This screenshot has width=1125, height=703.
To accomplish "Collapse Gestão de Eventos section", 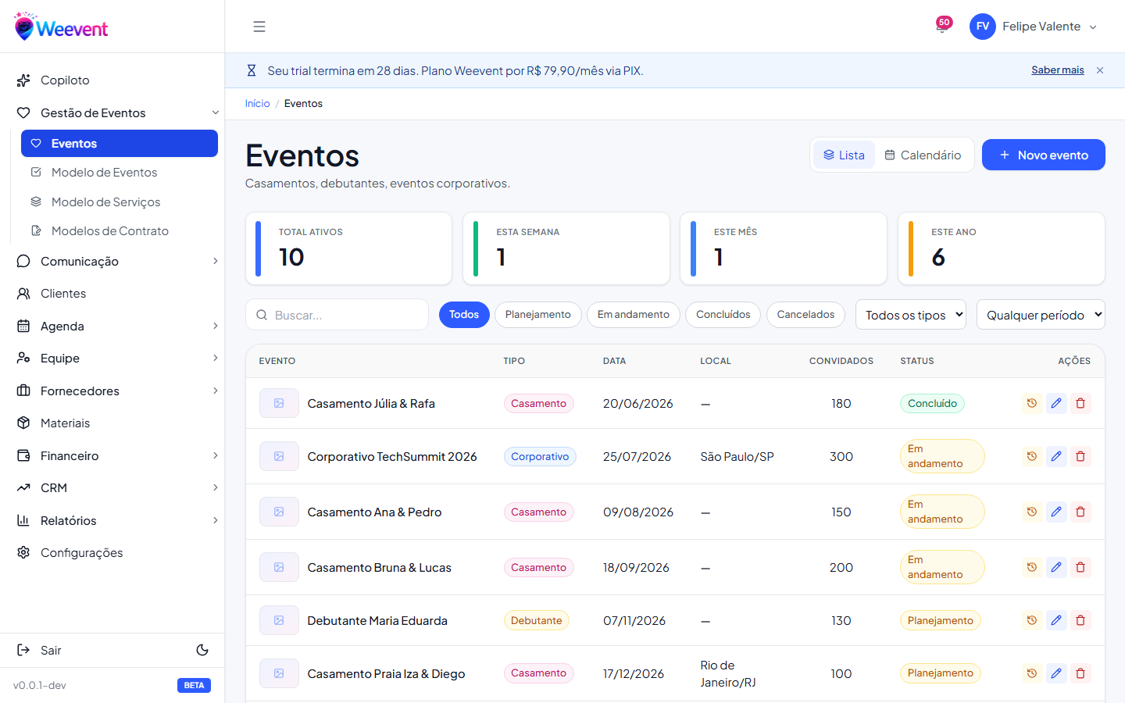I will [x=112, y=113].
